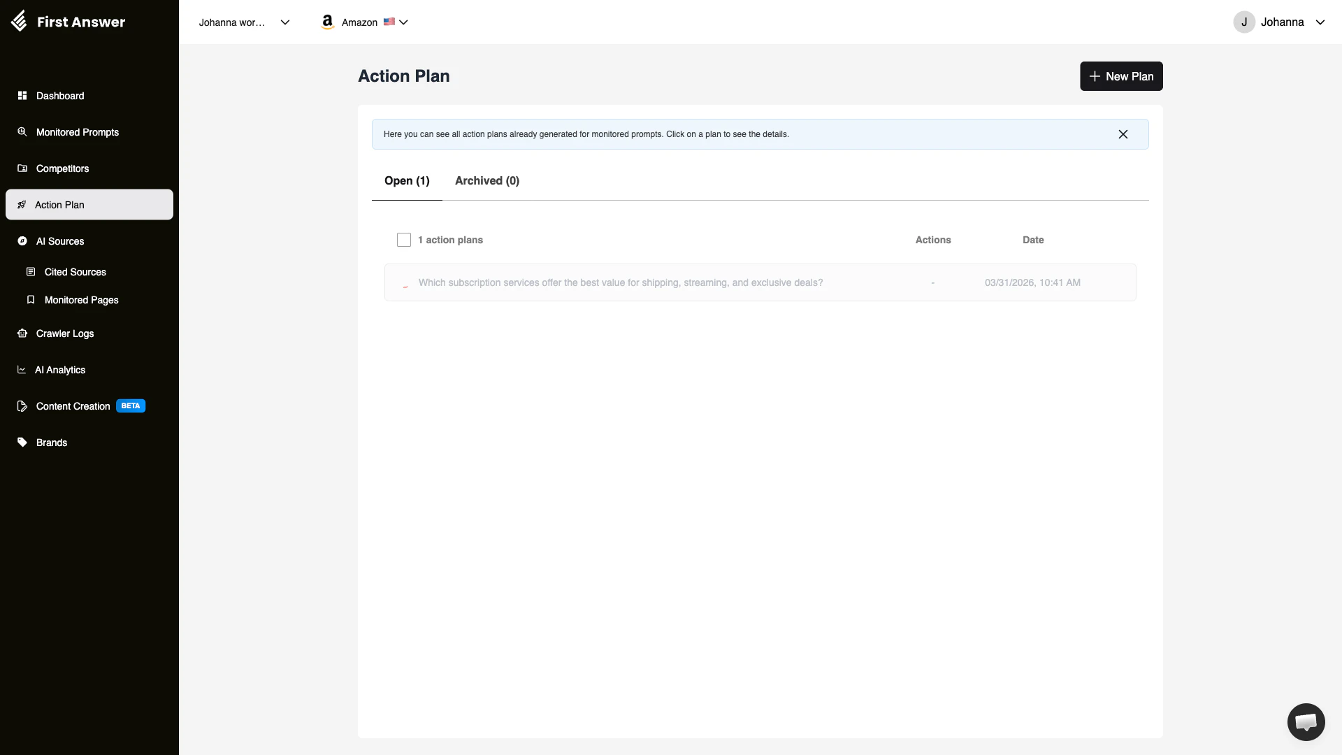Image resolution: width=1342 pixels, height=755 pixels.
Task: Open the Competitors section
Action: 62,168
